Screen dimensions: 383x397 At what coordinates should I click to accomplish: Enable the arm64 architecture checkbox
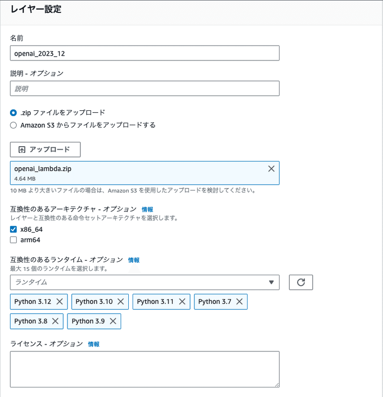(x=13, y=239)
